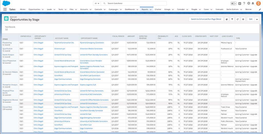This screenshot has width=263, height=134.
Task: Go to the Home tab
Action: (23, 9)
